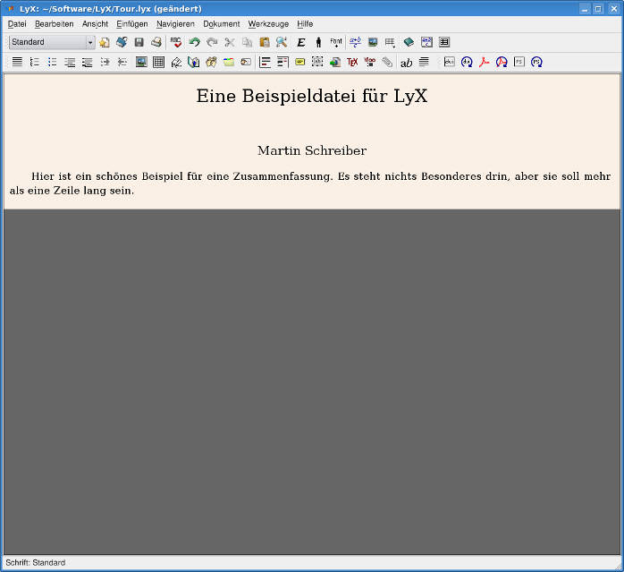Click the green book outline icon

coord(409,42)
